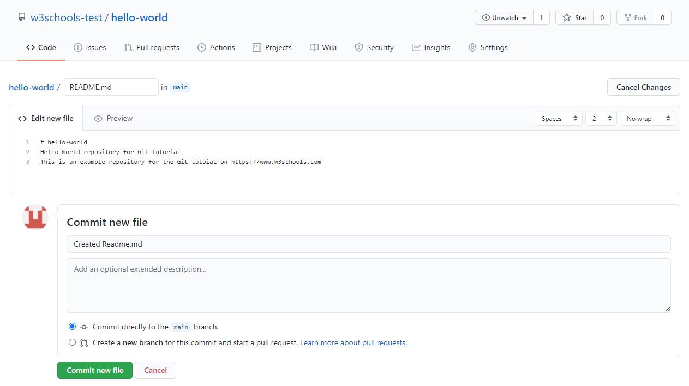The width and height of the screenshot is (689, 386).
Task: Open the No wrap dropdown
Action: 647,118
